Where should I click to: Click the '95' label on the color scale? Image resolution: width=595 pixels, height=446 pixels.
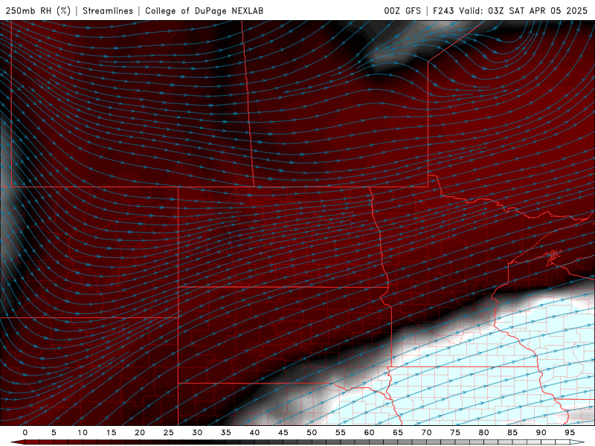[570, 433]
